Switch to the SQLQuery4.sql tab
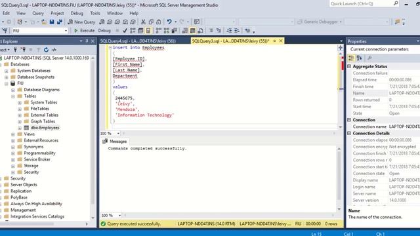Viewport: 420px width, 236px height. (x=138, y=41)
